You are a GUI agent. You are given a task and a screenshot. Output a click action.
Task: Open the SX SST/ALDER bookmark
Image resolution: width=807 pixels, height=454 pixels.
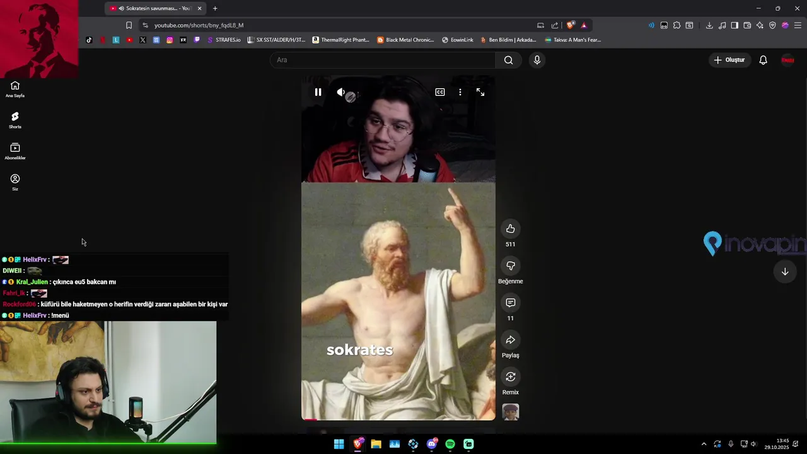coord(276,40)
